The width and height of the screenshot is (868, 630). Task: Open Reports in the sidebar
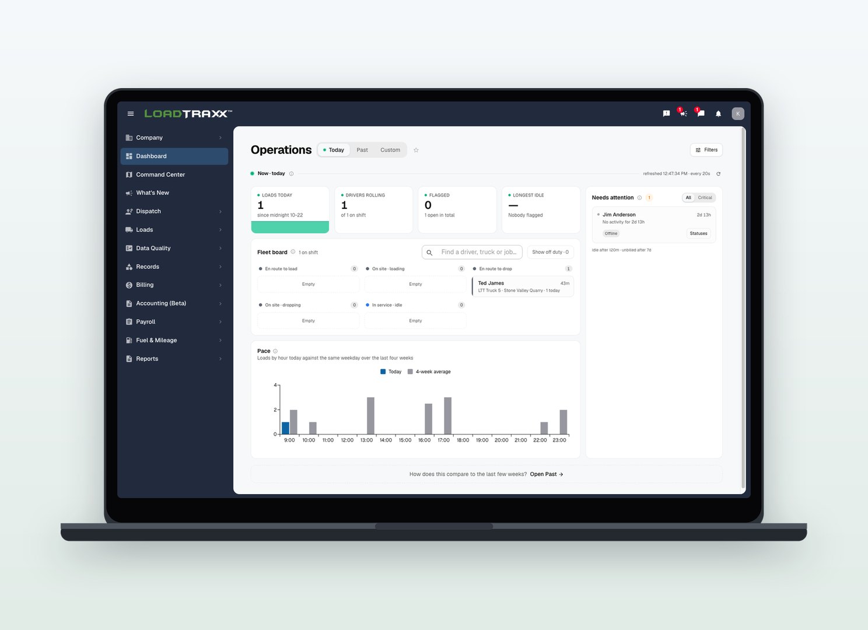click(x=174, y=359)
